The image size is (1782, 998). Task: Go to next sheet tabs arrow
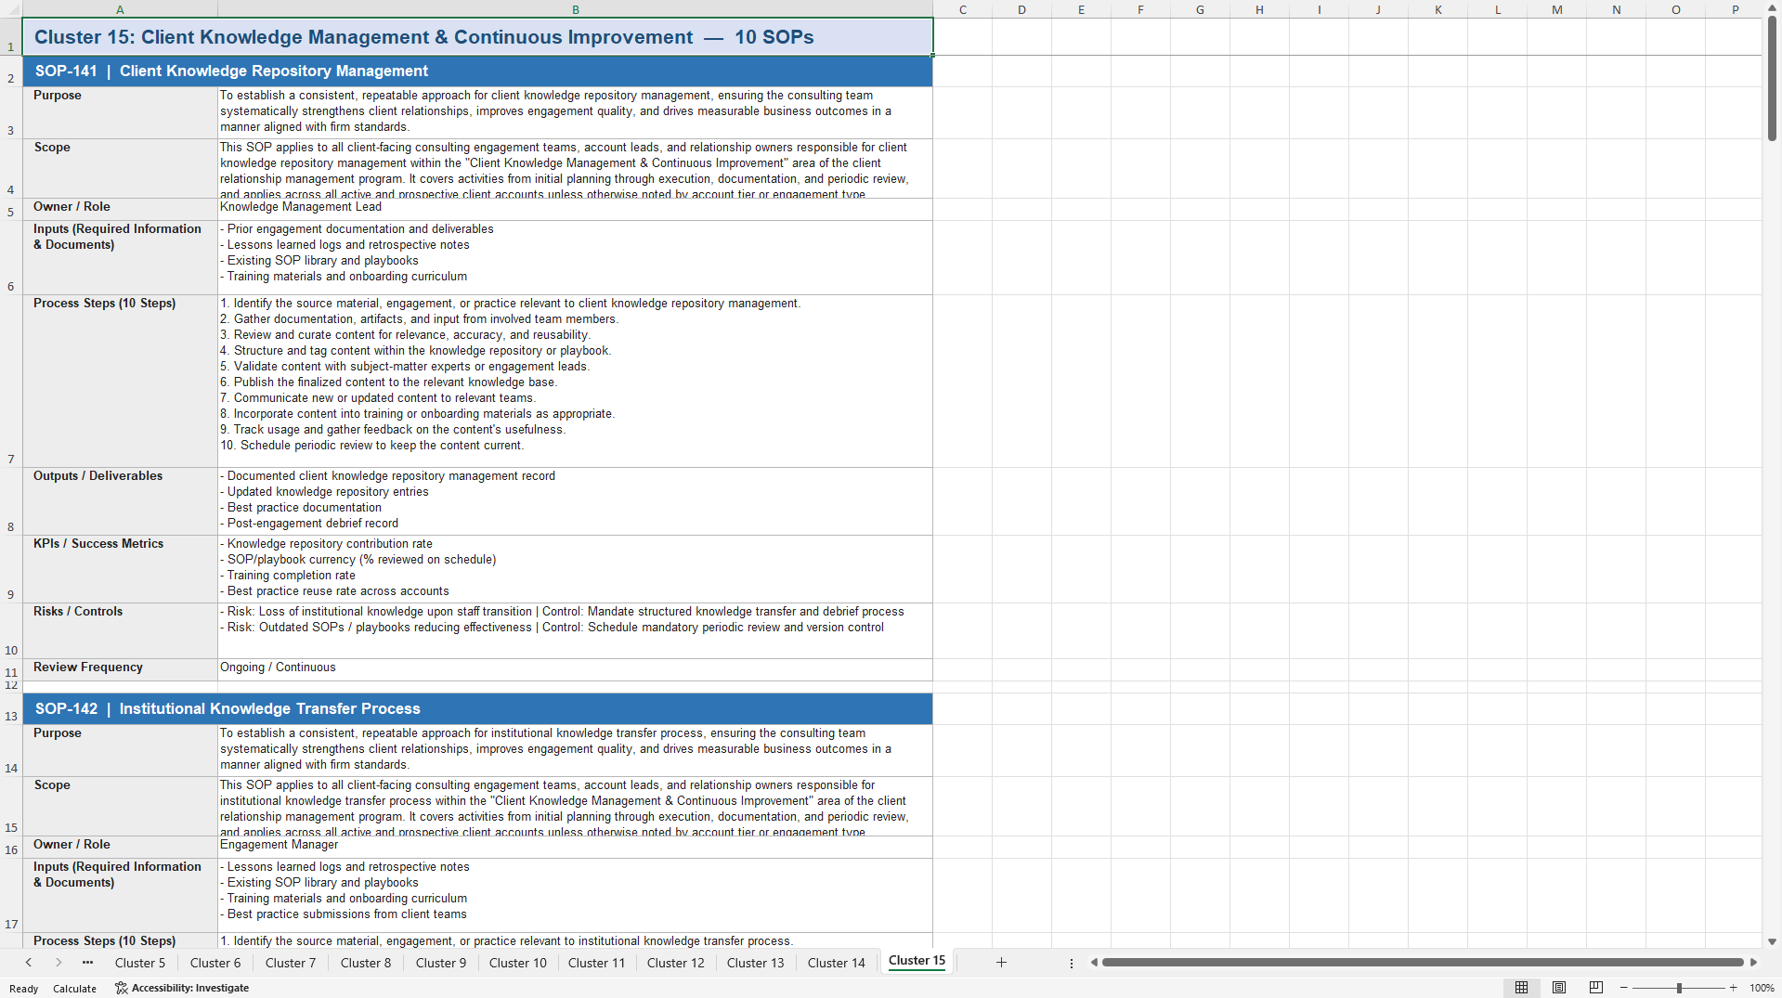coord(59,963)
